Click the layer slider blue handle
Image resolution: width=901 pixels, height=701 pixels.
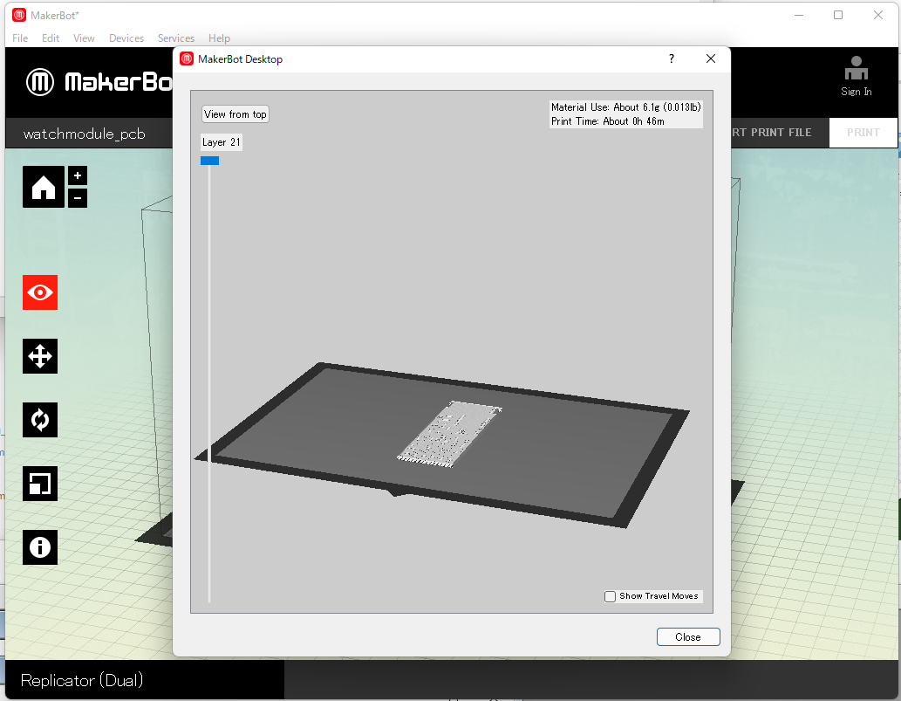pos(209,161)
